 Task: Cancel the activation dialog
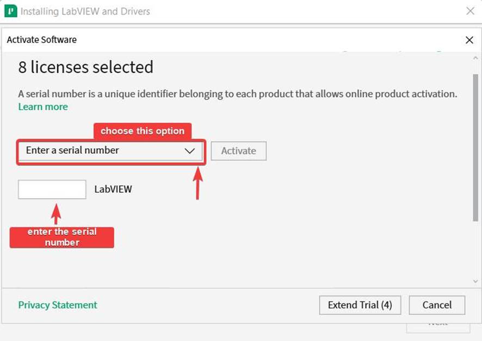click(x=437, y=305)
